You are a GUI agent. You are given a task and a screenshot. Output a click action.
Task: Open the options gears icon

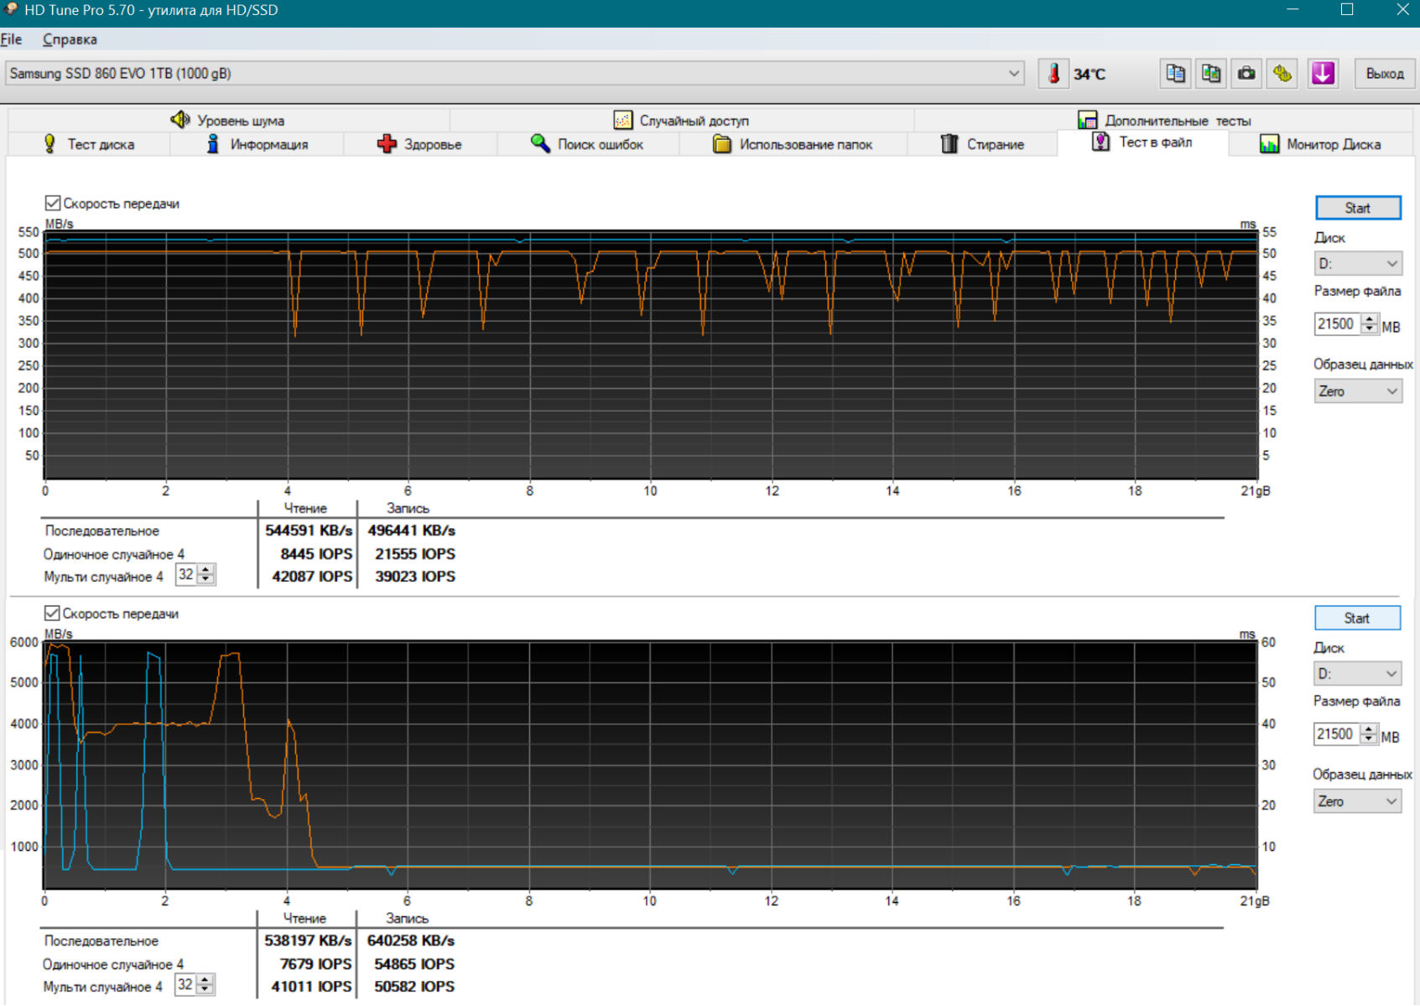coord(1282,74)
